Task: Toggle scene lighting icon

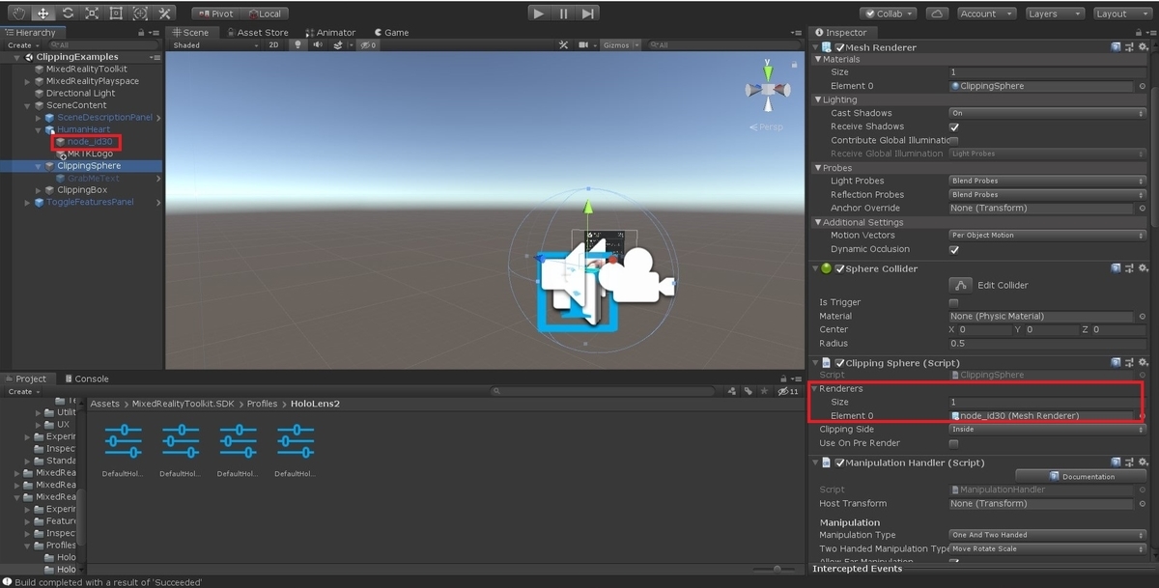Action: click(x=297, y=45)
